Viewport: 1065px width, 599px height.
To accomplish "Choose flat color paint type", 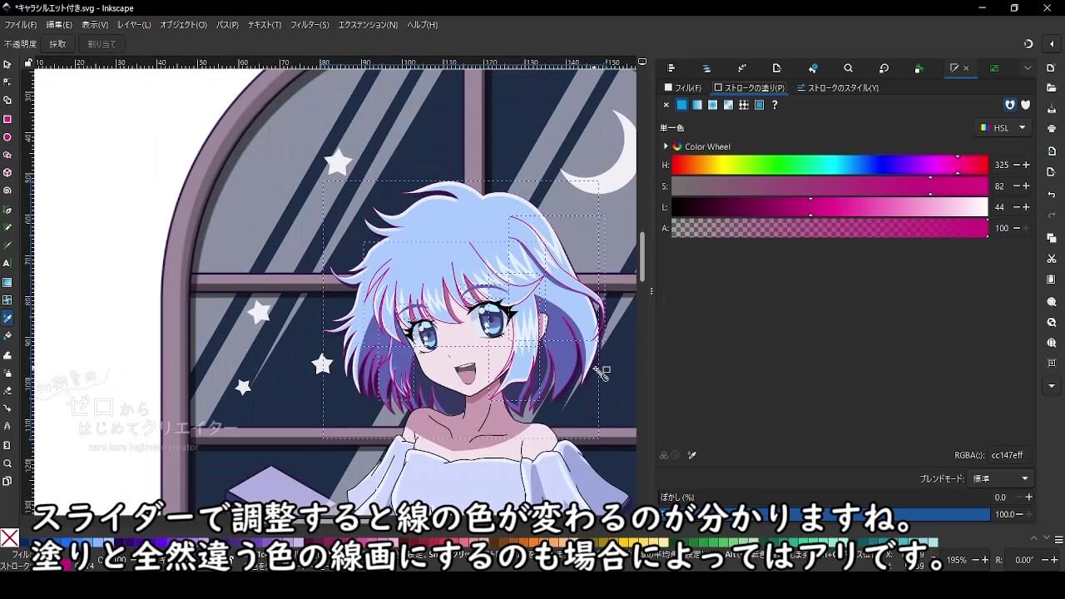I will (x=681, y=105).
